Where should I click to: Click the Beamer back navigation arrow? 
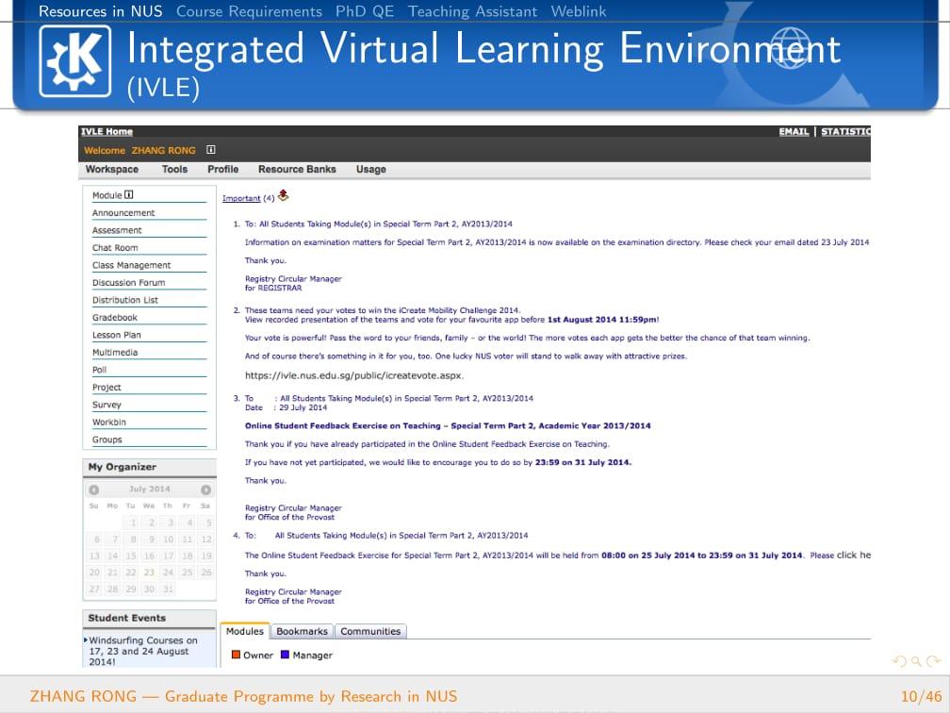tap(900, 661)
